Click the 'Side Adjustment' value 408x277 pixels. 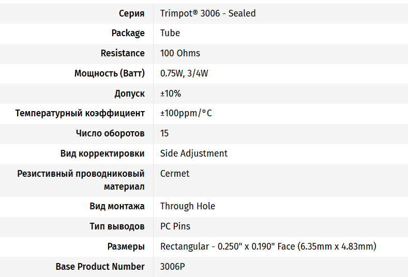pyautogui.click(x=194, y=153)
